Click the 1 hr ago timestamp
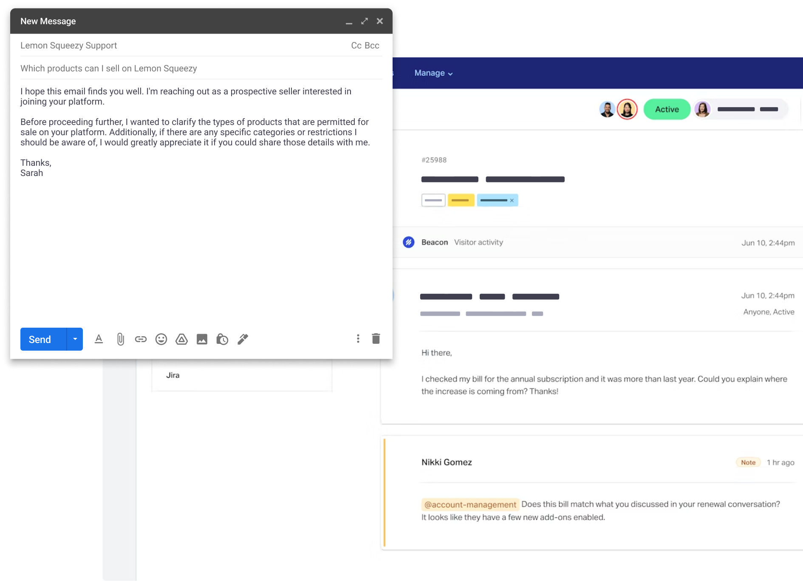Image resolution: width=803 pixels, height=581 pixels. (780, 462)
